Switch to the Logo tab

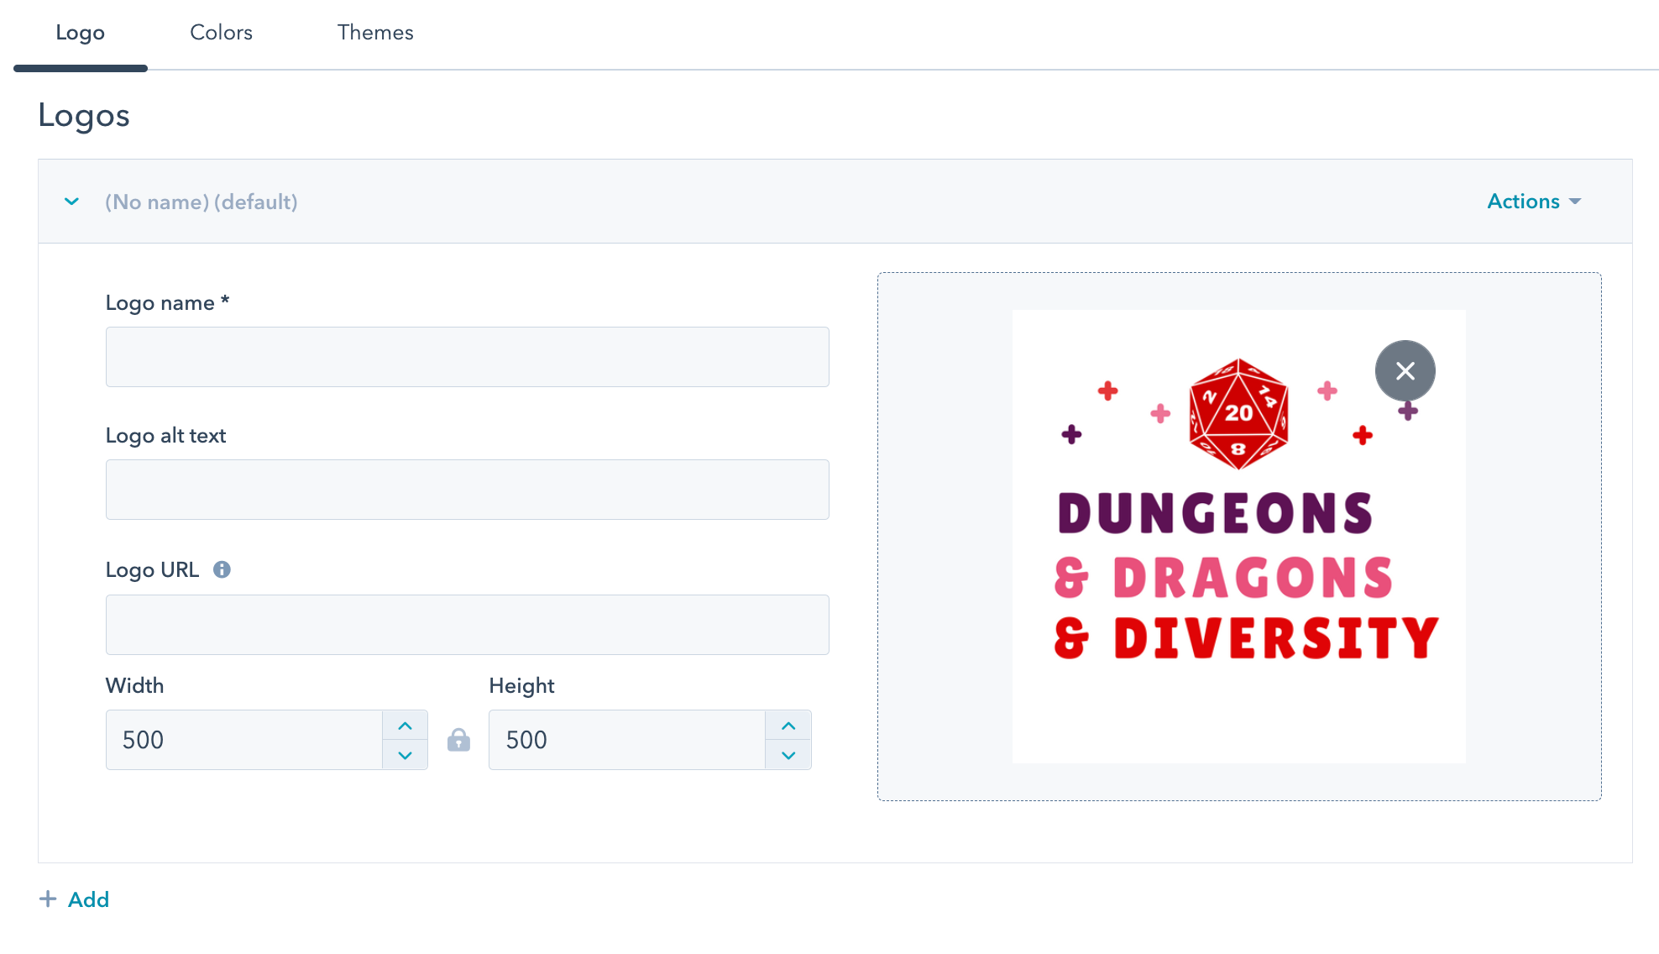click(81, 33)
